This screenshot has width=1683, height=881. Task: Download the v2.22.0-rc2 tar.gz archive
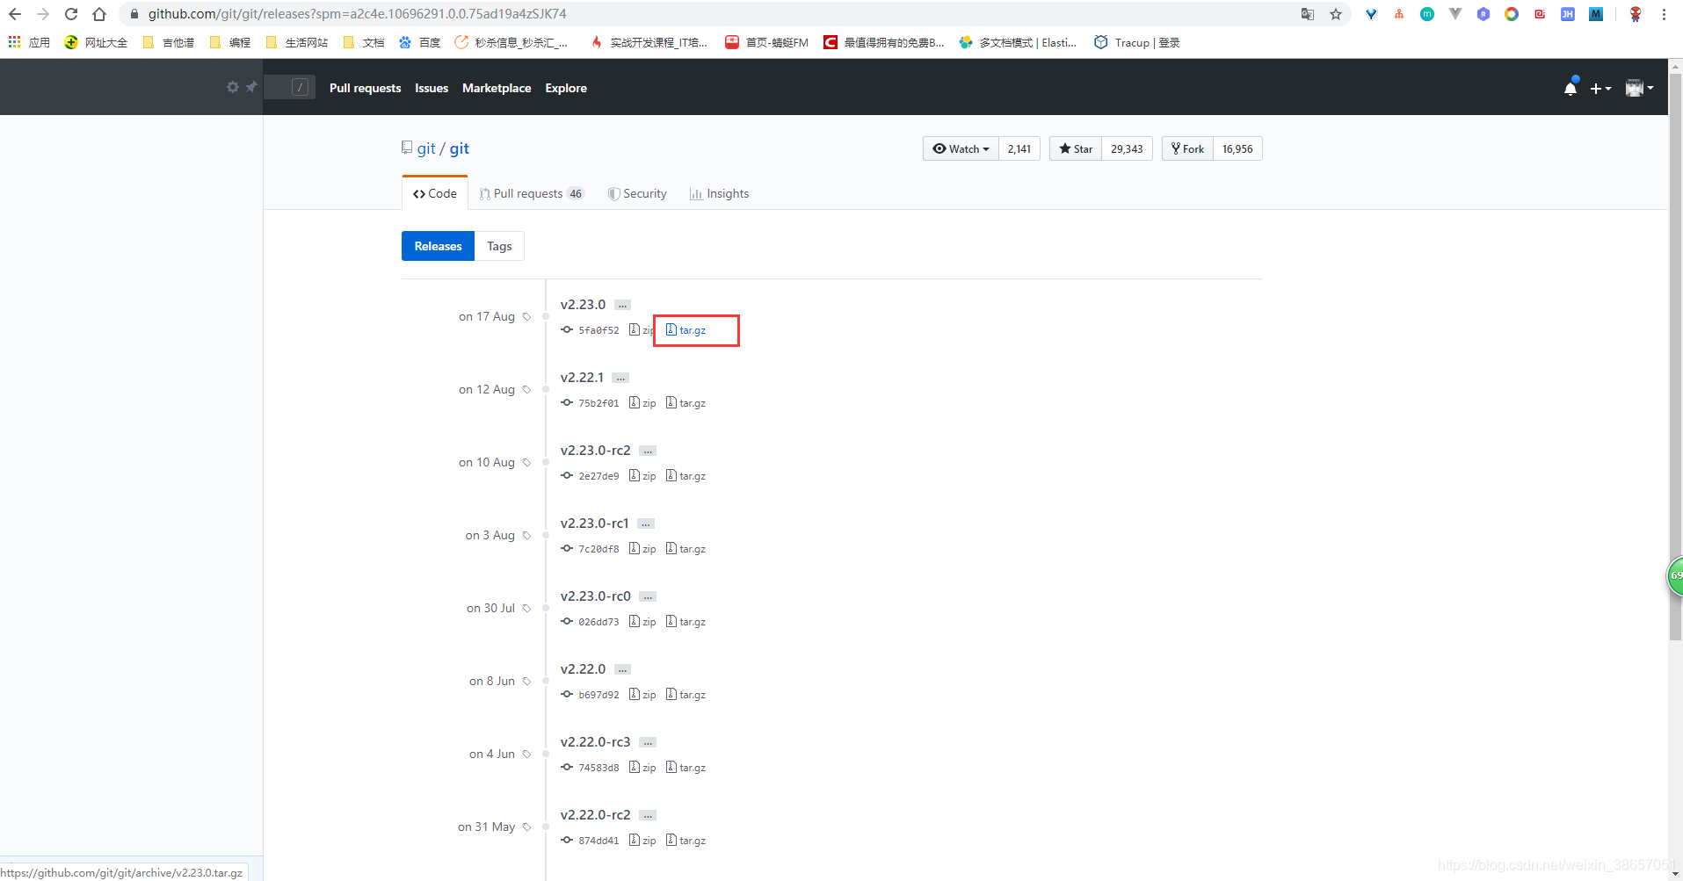click(686, 841)
